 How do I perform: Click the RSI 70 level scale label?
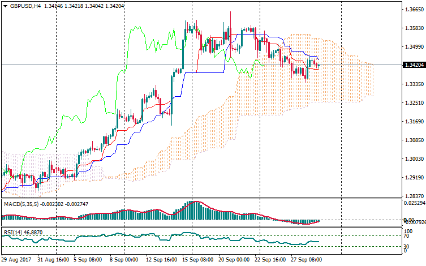[407, 235]
